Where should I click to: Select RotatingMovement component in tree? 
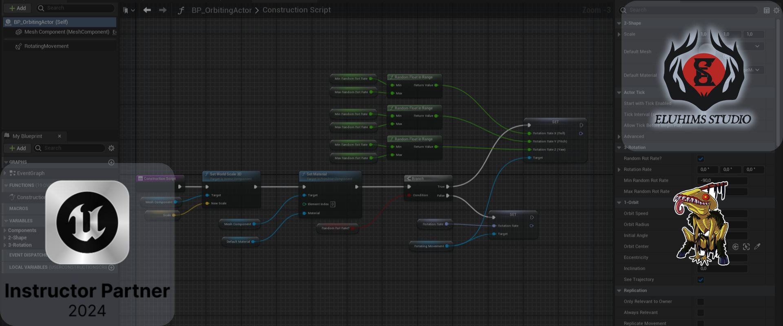click(46, 46)
